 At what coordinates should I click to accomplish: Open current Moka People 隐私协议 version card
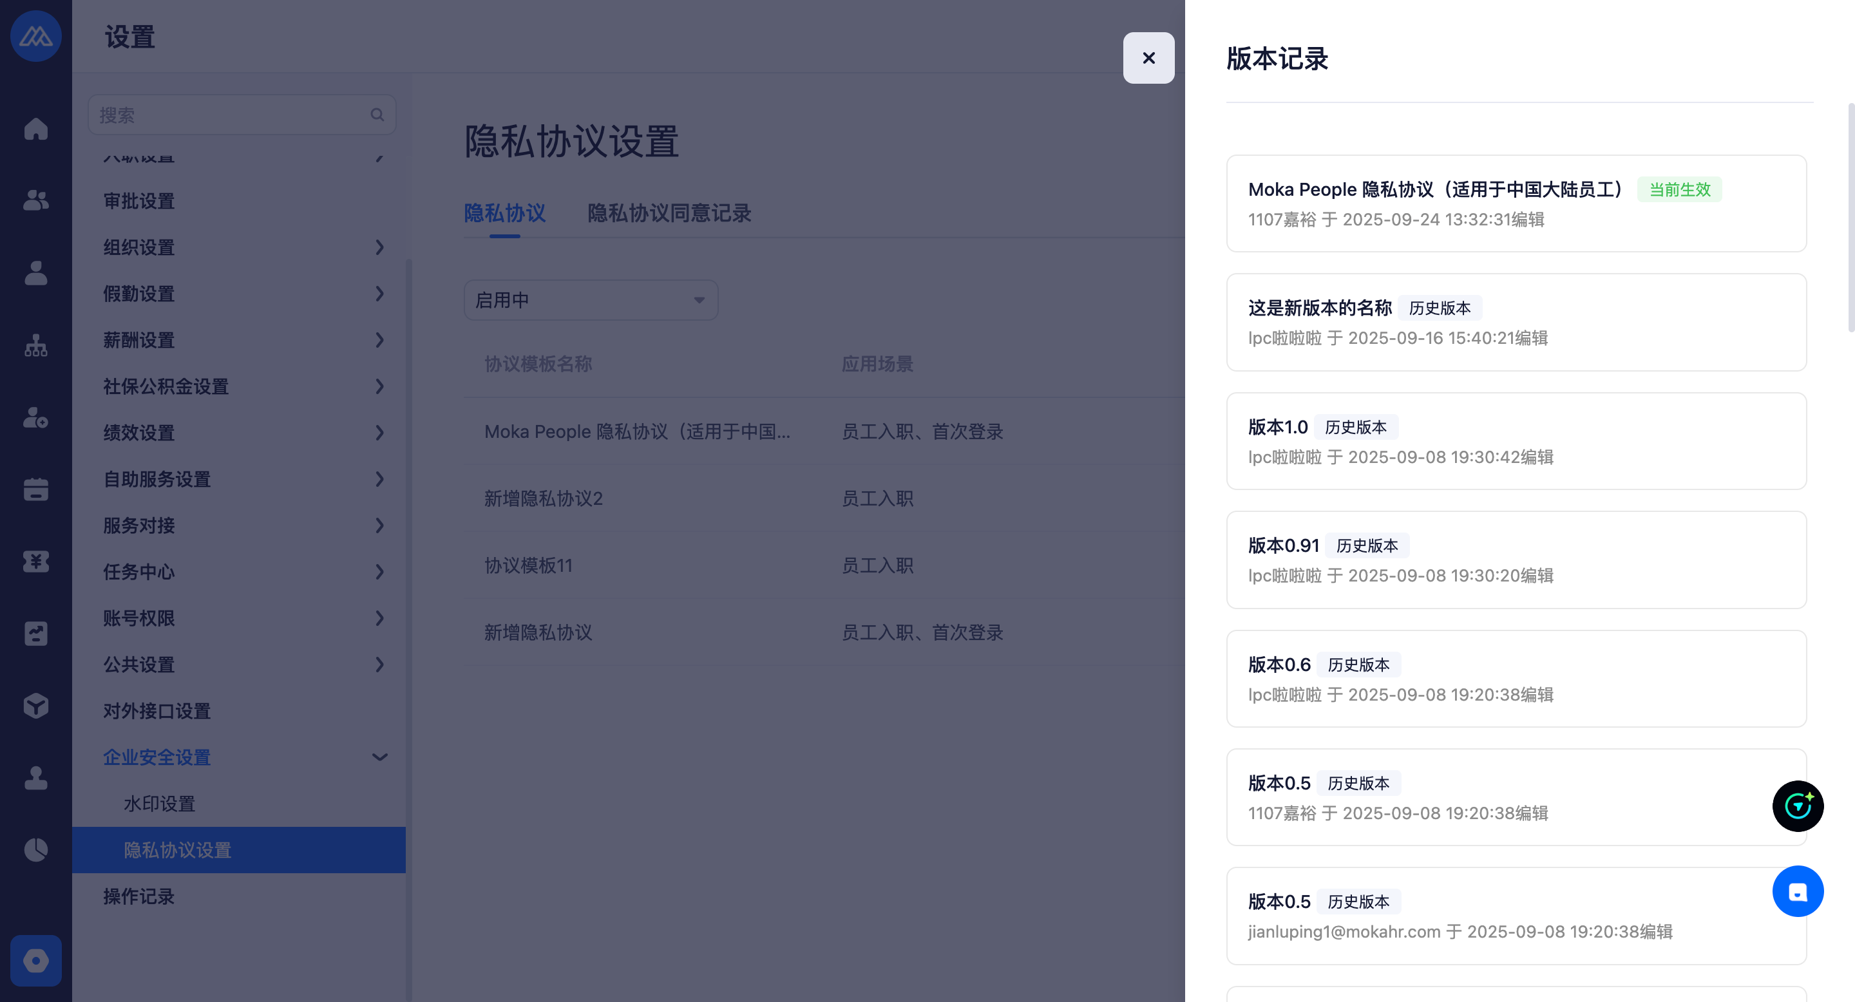pos(1516,203)
